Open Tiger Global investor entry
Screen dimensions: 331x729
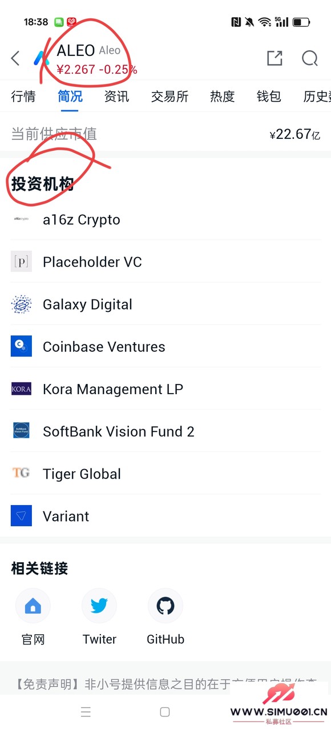point(165,474)
